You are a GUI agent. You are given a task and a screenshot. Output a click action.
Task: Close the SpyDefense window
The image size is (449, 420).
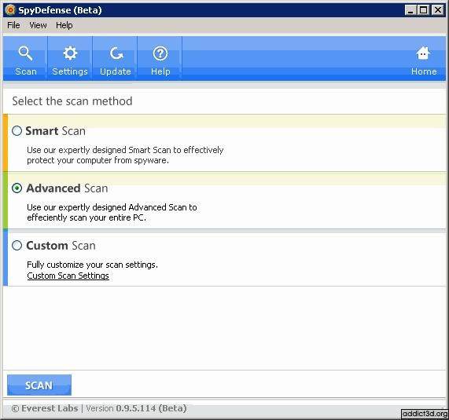(438, 10)
